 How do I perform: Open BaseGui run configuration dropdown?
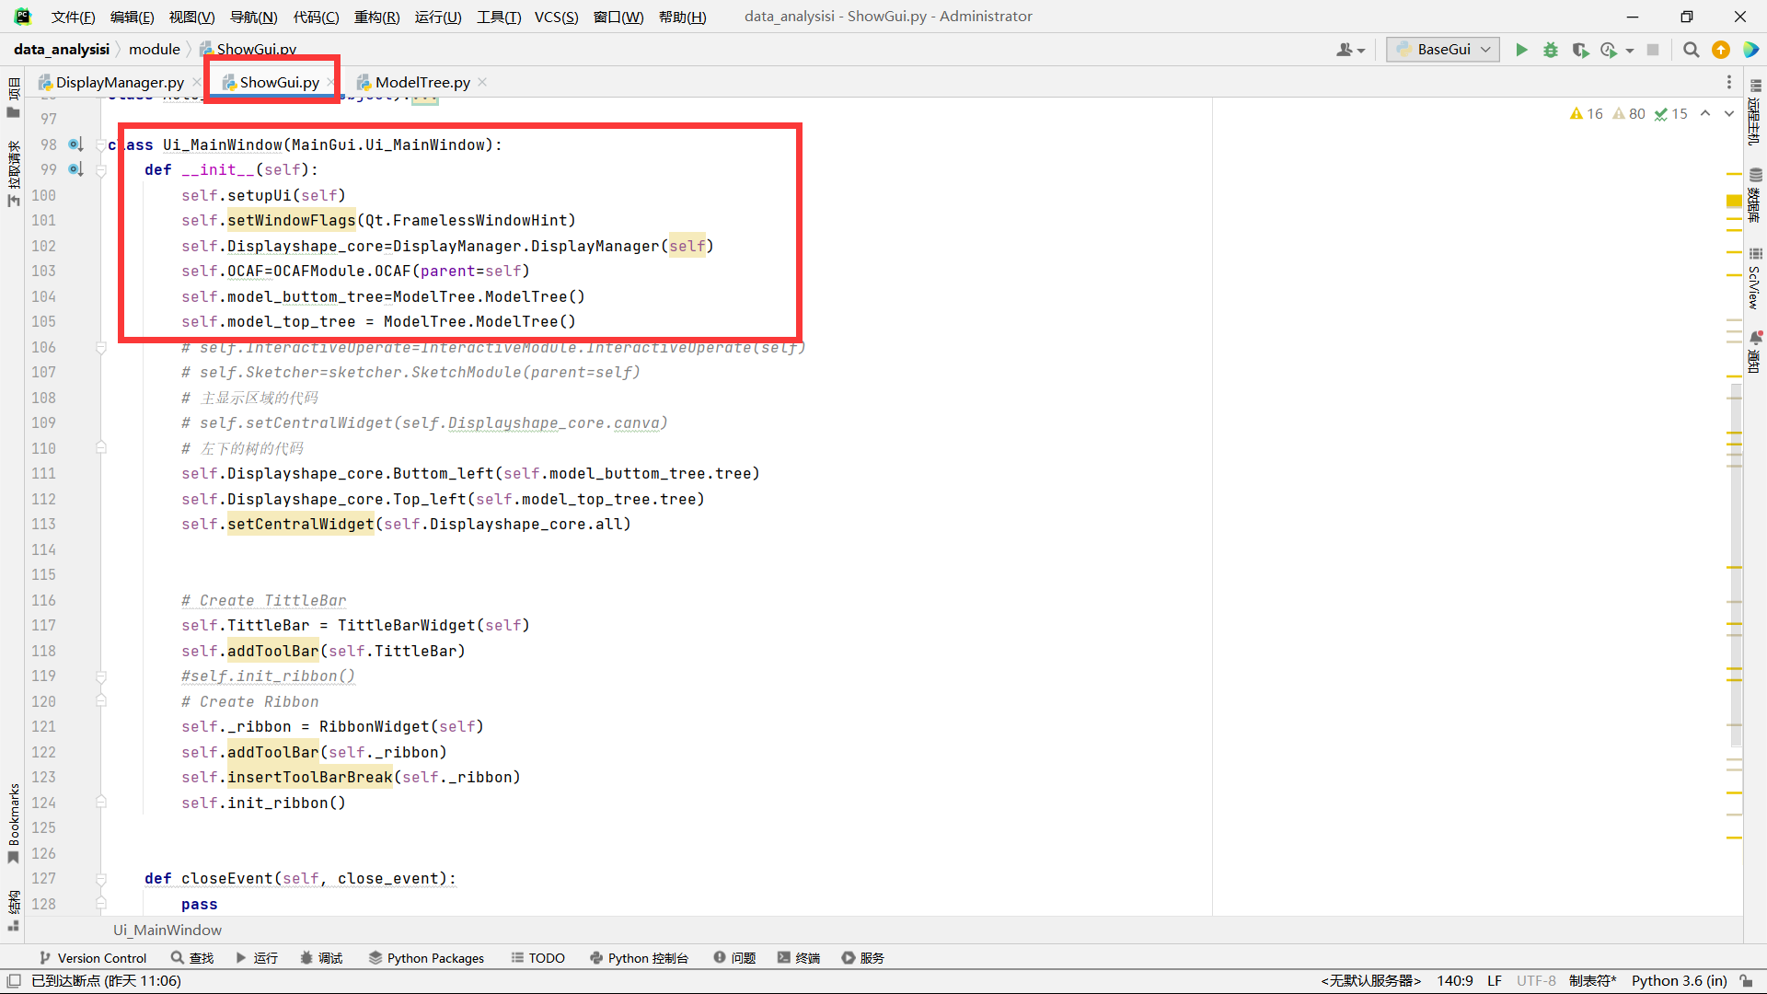pos(1443,50)
